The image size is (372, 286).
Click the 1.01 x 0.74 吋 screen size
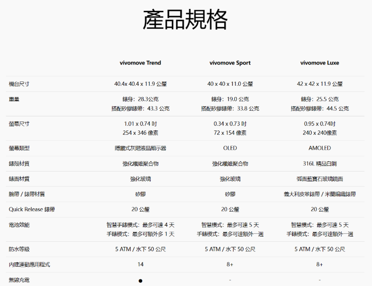tap(140, 123)
